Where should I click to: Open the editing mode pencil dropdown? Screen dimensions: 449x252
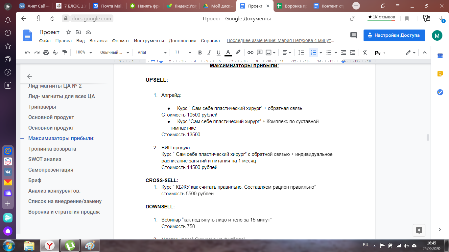coord(411,52)
